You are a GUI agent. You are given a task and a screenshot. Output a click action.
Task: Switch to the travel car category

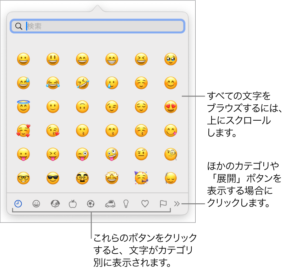110,204
